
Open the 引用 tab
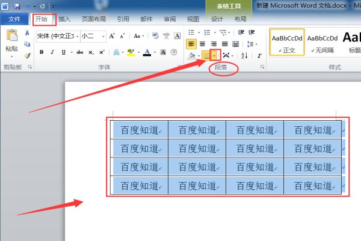click(x=123, y=19)
